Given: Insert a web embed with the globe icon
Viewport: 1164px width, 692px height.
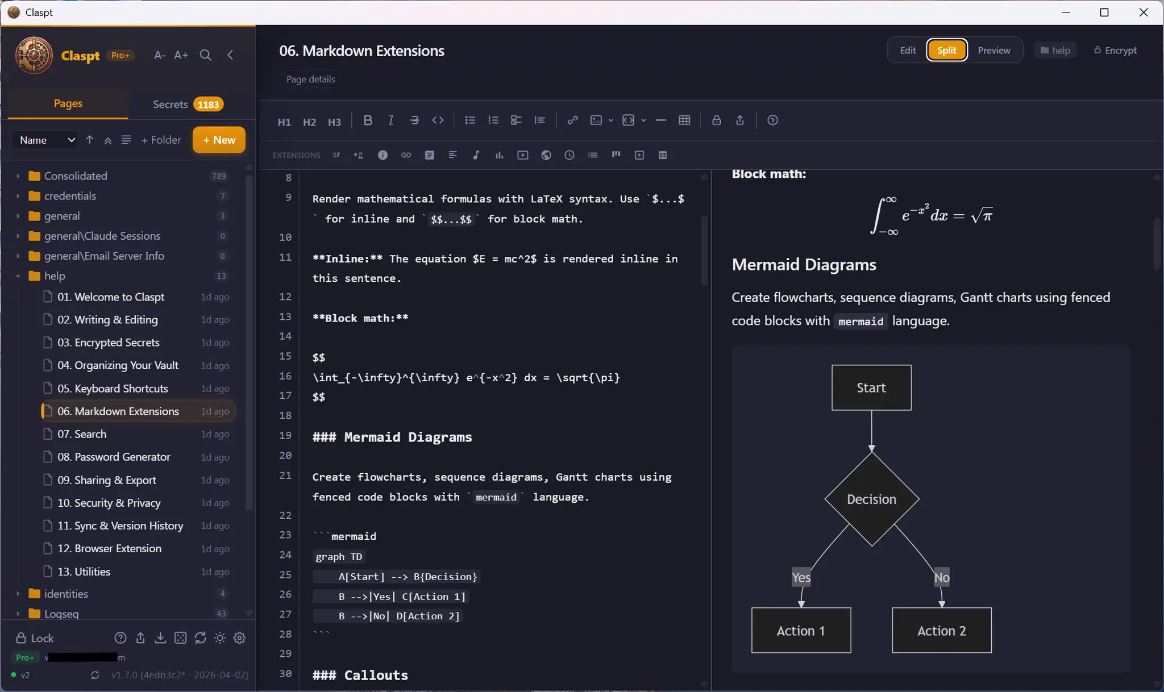Looking at the screenshot, I should (x=546, y=155).
